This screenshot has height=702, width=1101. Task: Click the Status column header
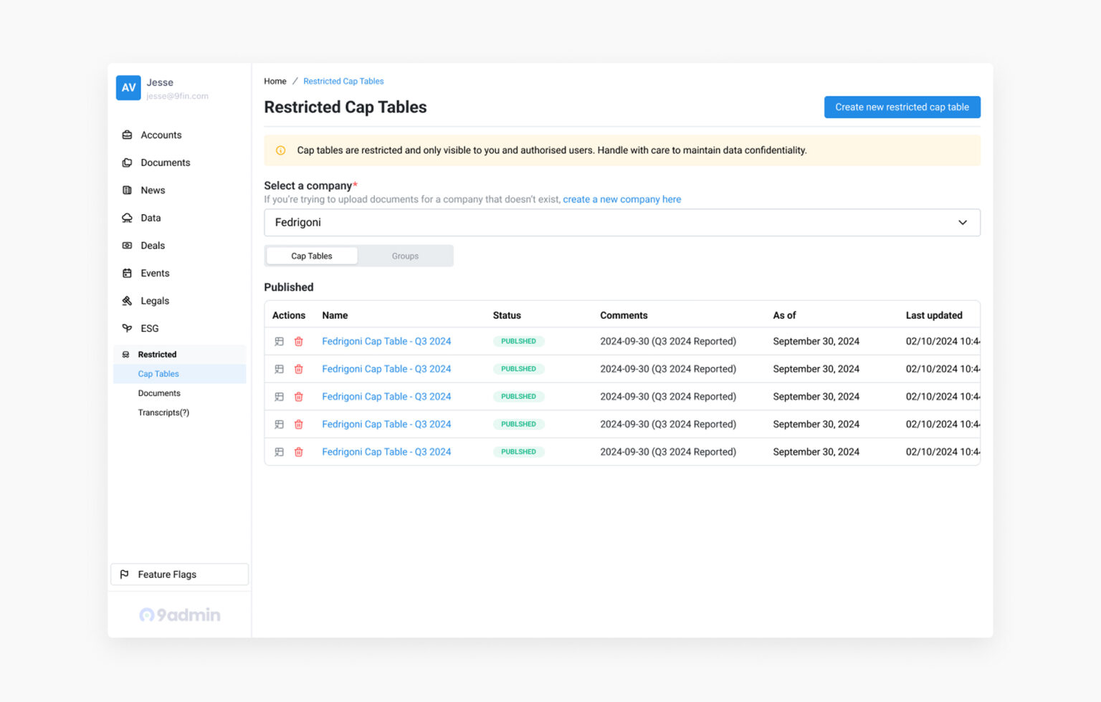[507, 315]
